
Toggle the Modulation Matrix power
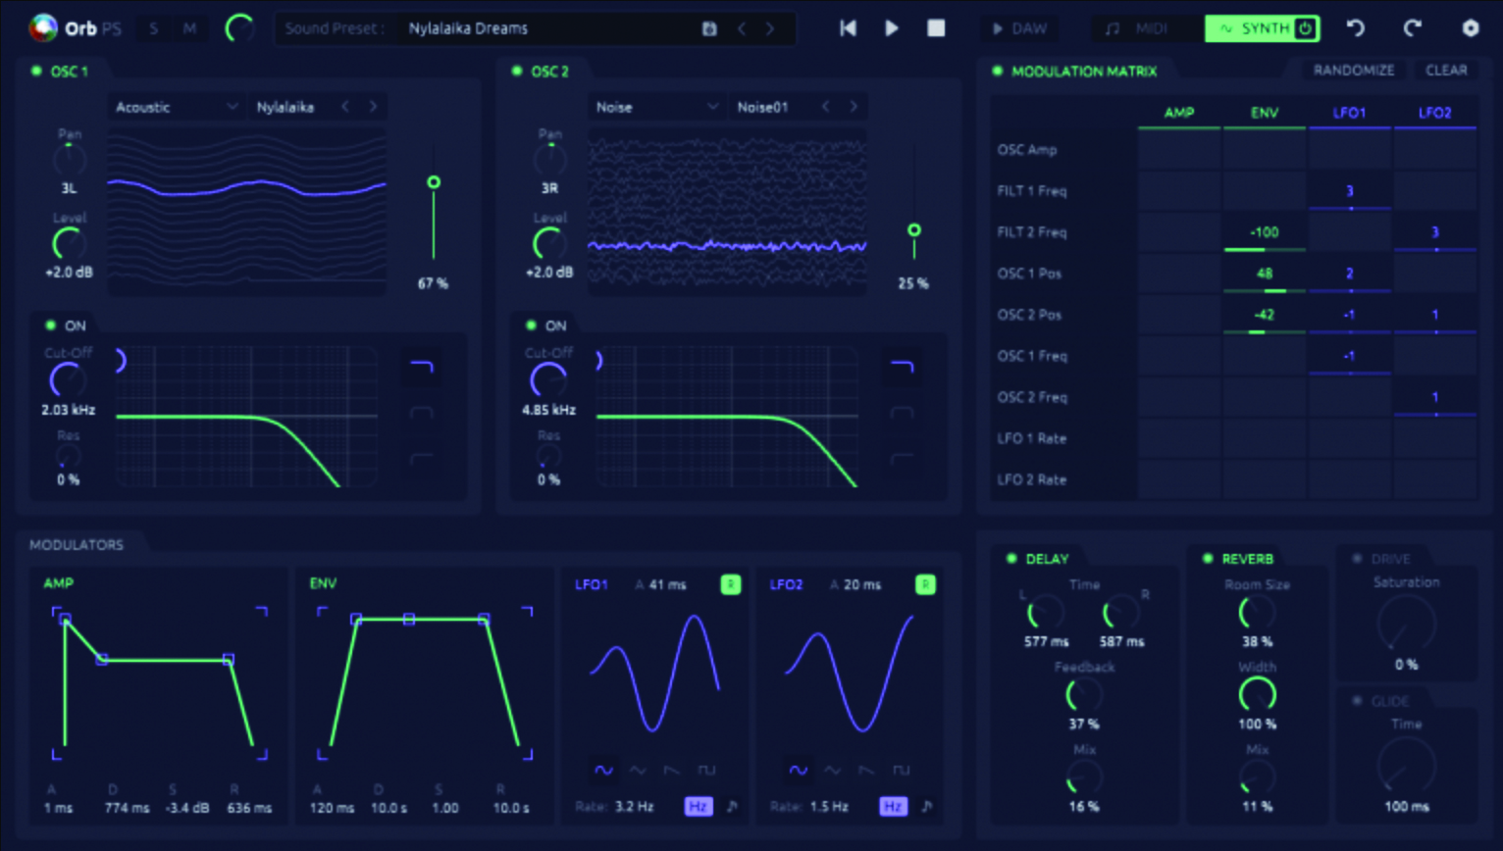(998, 71)
